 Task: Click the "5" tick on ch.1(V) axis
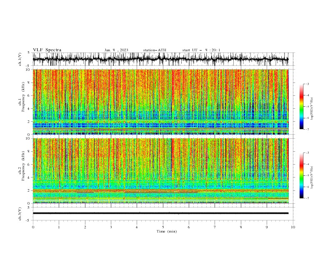point(29,52)
